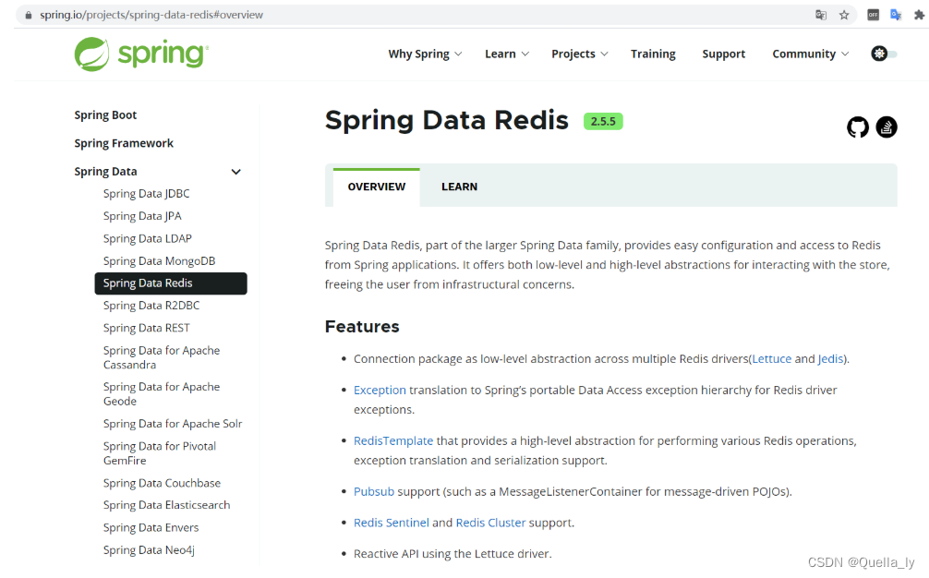
Task: Follow the Redis Sentinel link
Action: click(391, 523)
